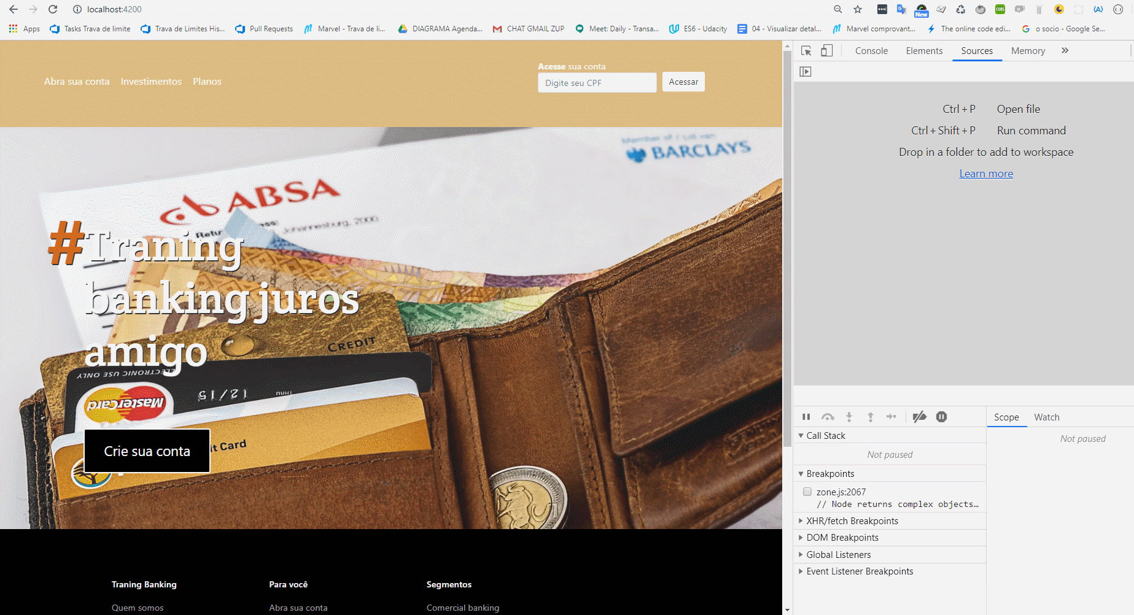Screen dimensions: 1134x615
Task: Click the Comercial banking footer link
Action: [463, 608]
